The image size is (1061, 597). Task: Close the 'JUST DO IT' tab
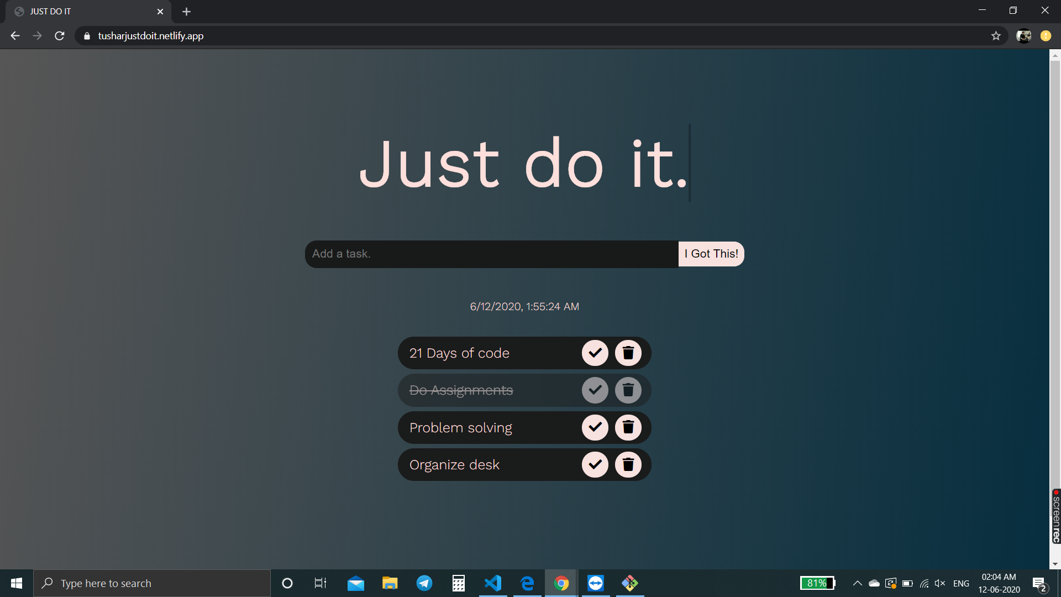point(160,12)
